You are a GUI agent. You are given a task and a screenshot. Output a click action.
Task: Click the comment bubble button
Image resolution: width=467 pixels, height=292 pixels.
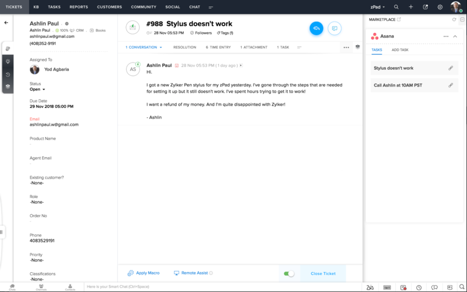coord(334,28)
